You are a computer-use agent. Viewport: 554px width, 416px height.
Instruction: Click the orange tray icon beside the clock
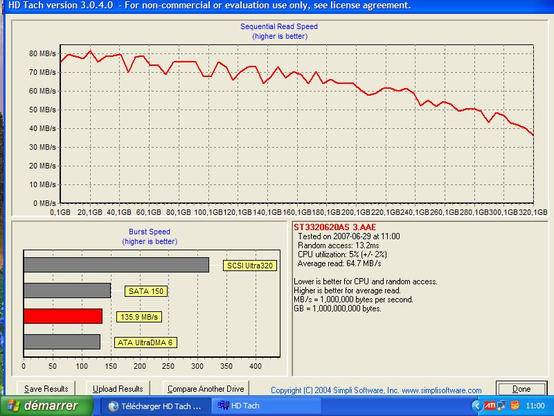pyautogui.click(x=514, y=406)
